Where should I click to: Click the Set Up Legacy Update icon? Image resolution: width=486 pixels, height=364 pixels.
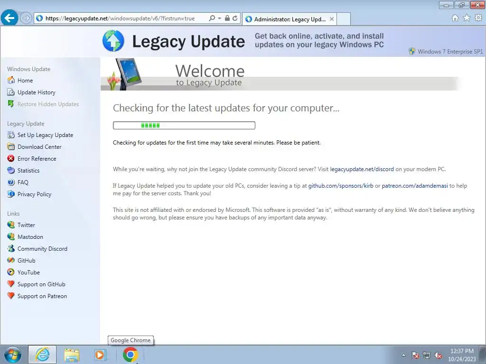pos(11,135)
